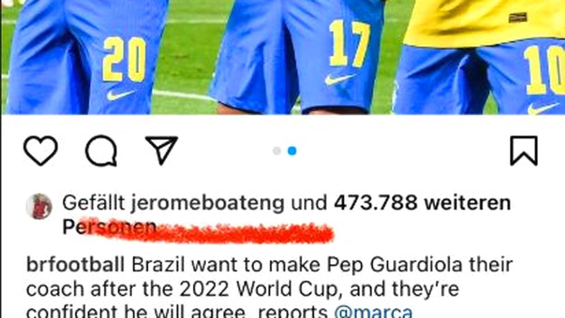Save the post with the bookmark icon

coord(524,151)
